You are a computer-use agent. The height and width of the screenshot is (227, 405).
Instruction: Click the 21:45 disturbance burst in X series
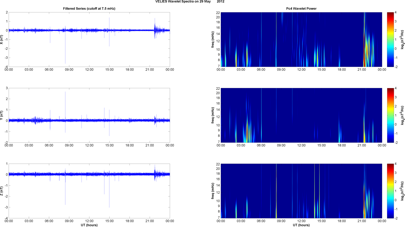pos(155,30)
